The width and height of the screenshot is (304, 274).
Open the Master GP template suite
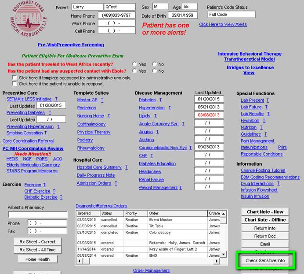(87, 100)
